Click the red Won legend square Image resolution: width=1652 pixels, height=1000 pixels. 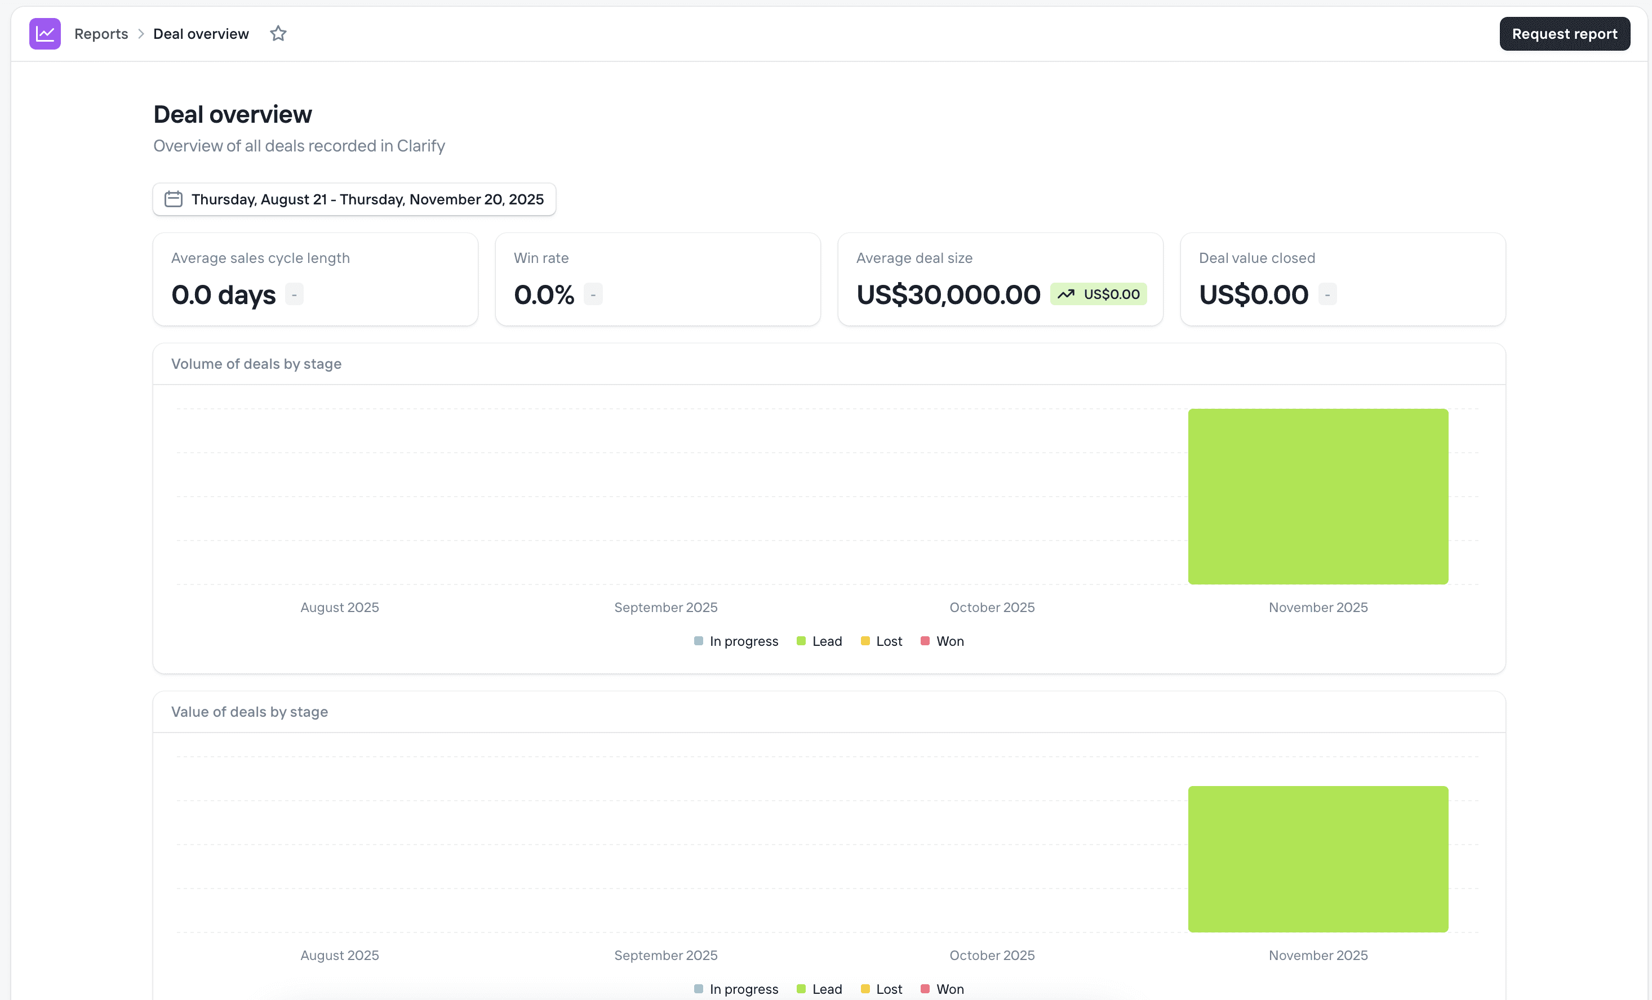pyautogui.click(x=926, y=641)
